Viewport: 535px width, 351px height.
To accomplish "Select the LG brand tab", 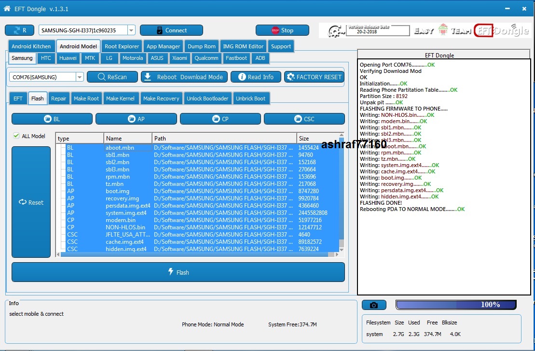I will (x=109, y=58).
